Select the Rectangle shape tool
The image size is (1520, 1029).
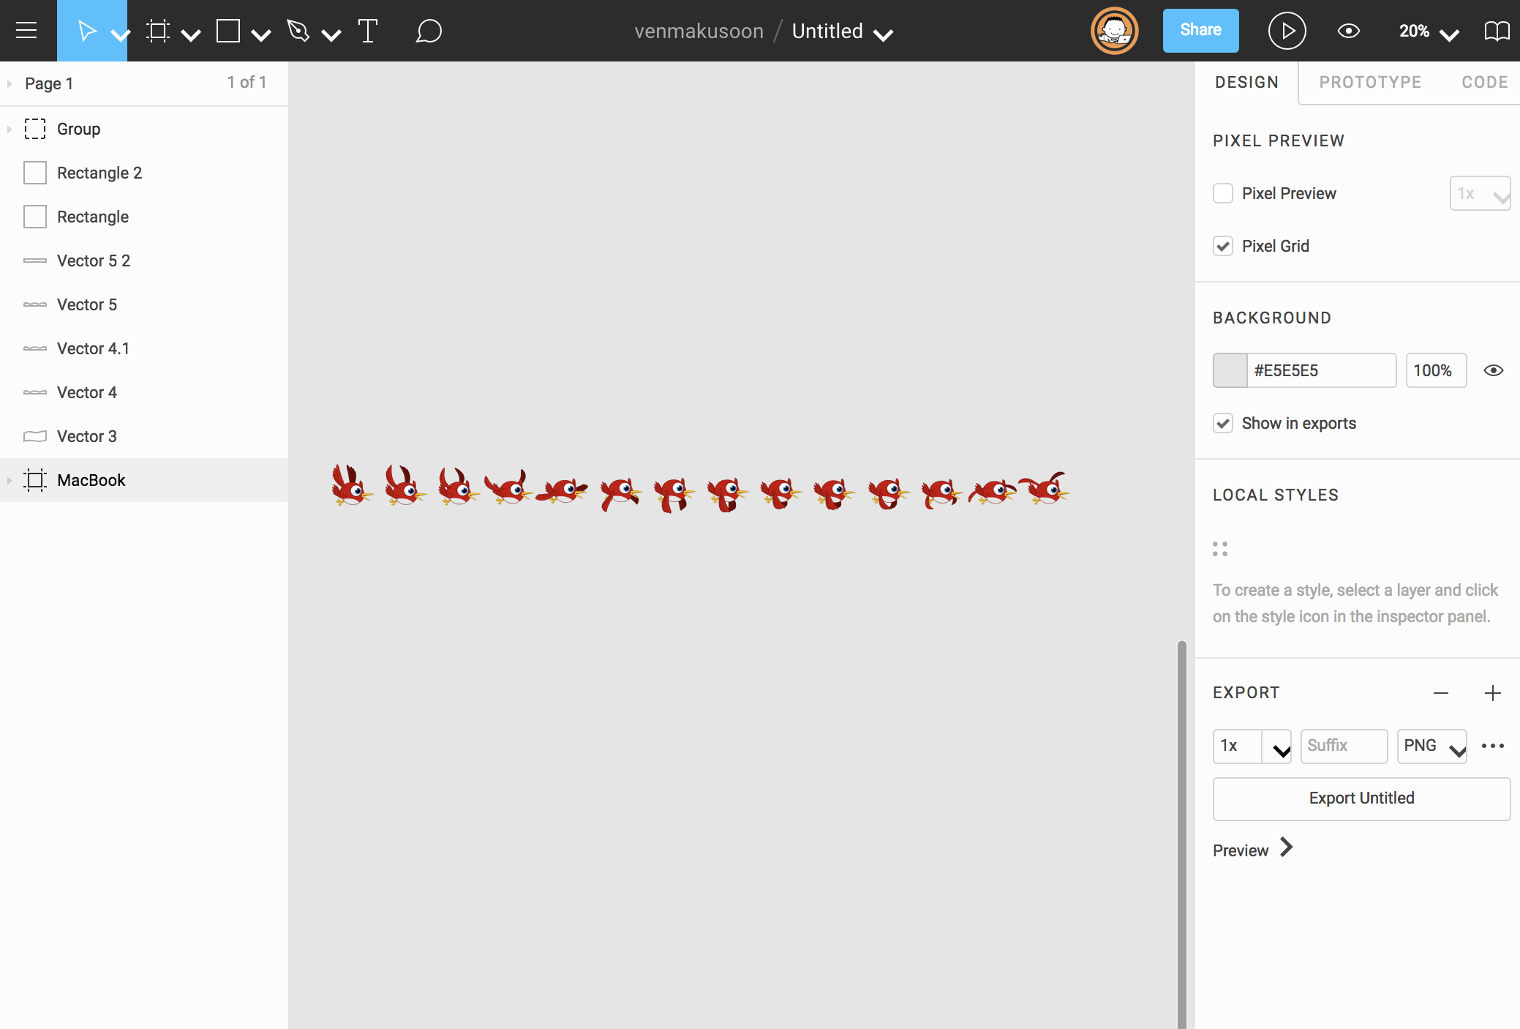pos(228,31)
